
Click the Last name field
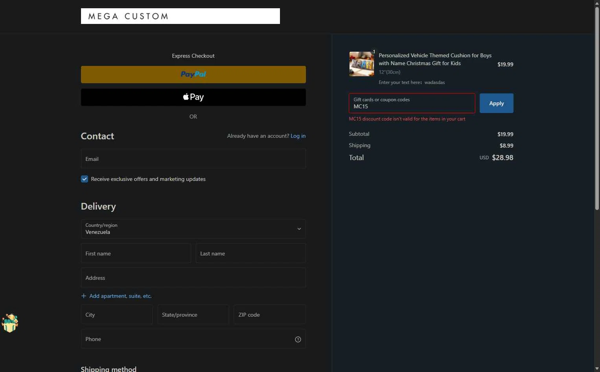(x=250, y=253)
